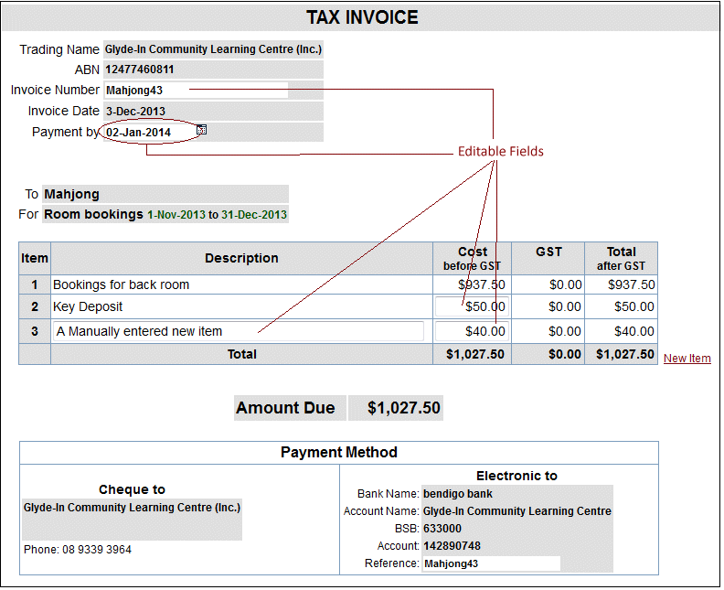Click the 'Key Deposit' description
724x590 pixels.
point(88,306)
